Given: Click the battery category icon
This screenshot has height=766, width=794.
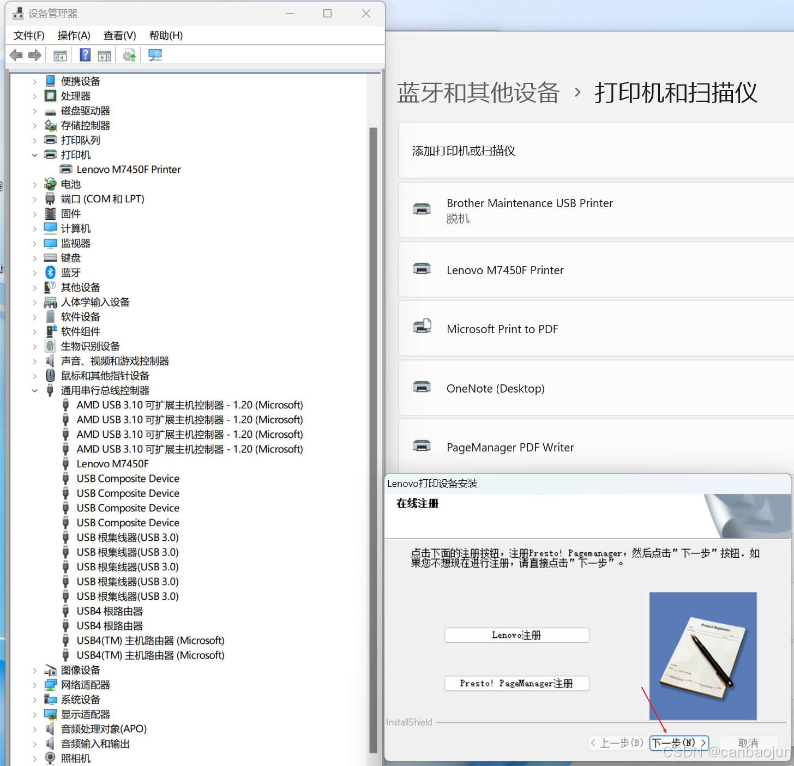Looking at the screenshot, I should (50, 184).
